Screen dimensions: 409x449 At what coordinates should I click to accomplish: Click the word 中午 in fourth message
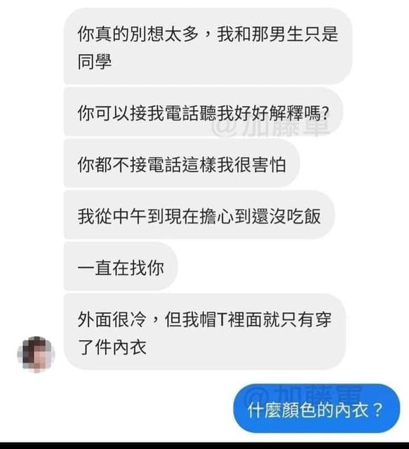(x=130, y=216)
